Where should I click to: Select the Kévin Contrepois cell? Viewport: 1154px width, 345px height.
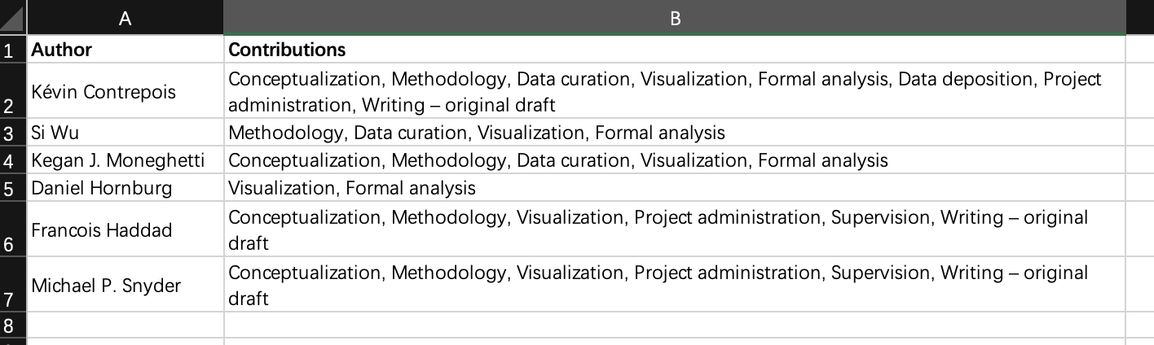pos(125,92)
